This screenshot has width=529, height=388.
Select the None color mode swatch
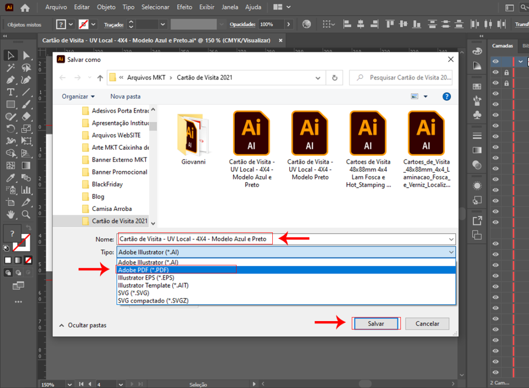coord(28,260)
